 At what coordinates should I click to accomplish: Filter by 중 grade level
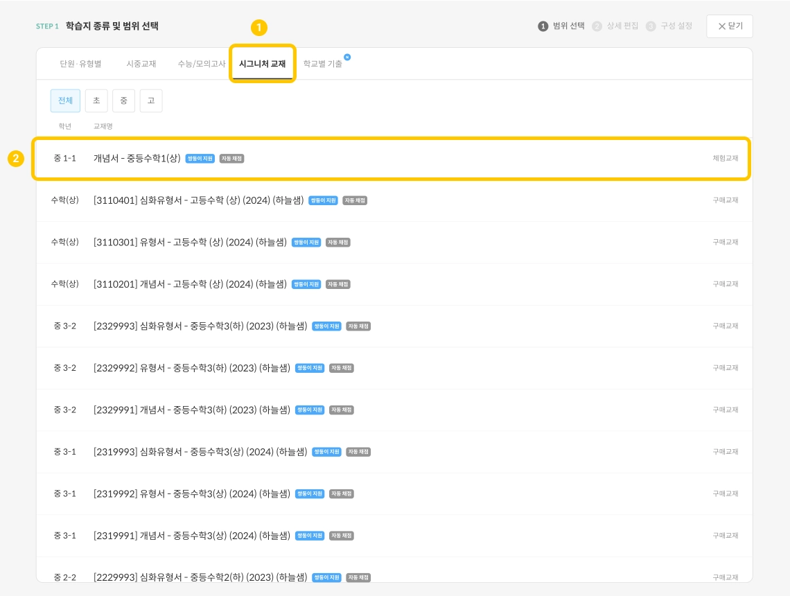123,100
